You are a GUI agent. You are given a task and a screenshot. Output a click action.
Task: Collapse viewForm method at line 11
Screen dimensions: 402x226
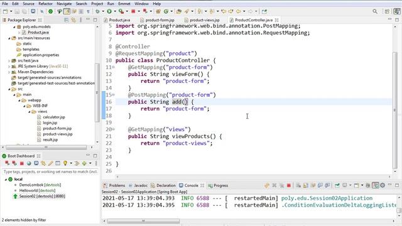(113, 67)
